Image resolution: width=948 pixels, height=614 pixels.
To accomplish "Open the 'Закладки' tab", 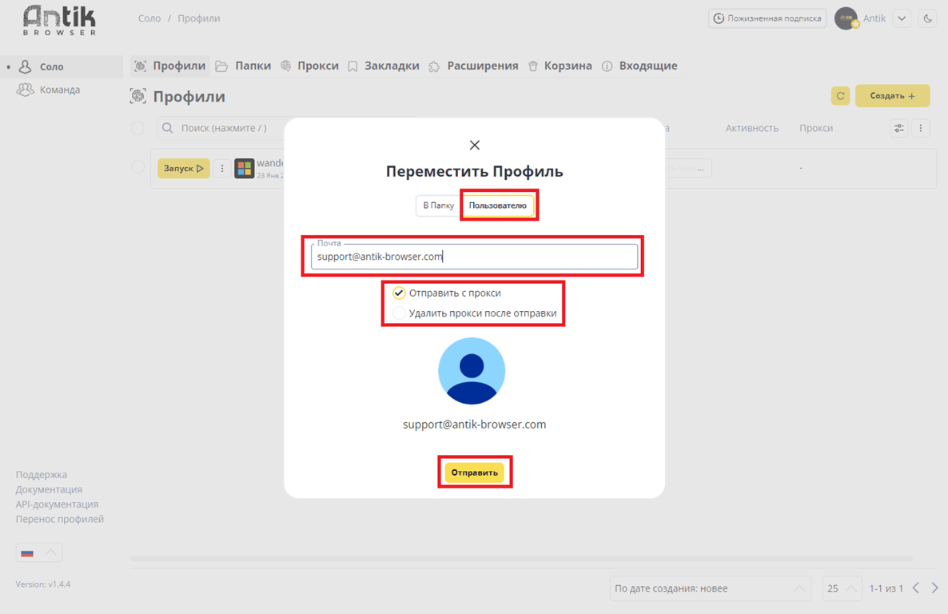I will tap(384, 66).
